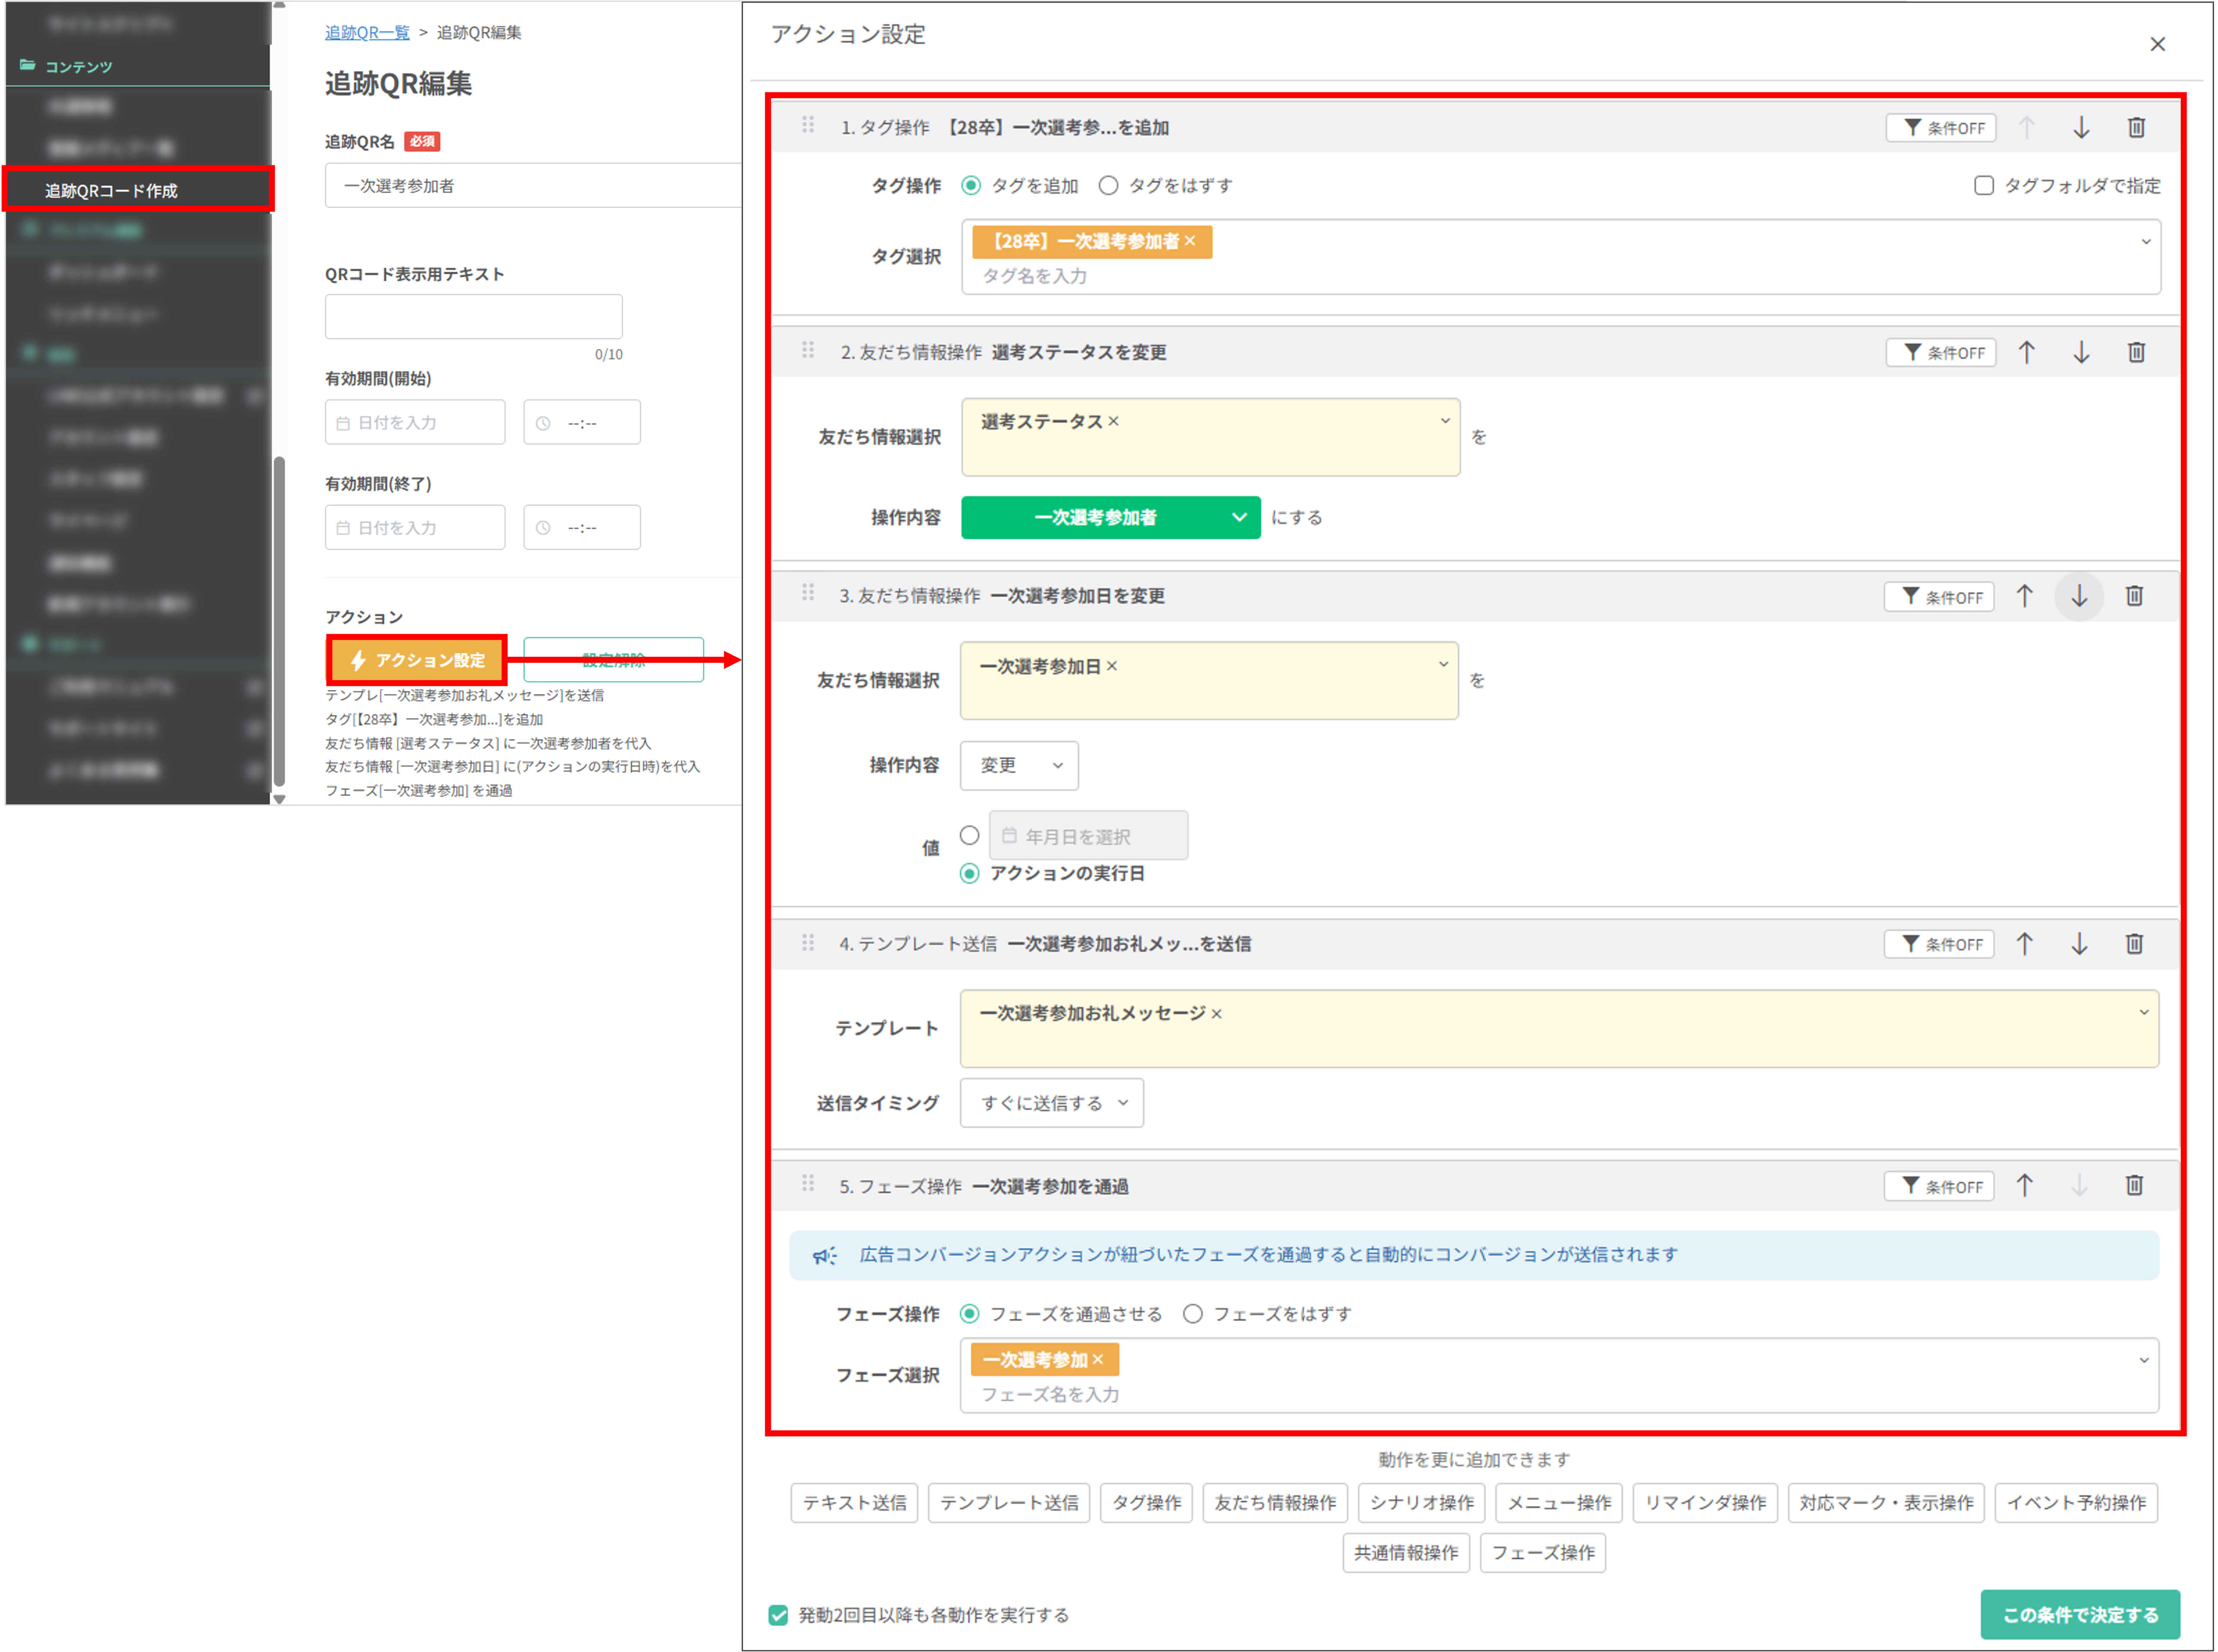Expand すぐに送信する timing dropdown

coord(1051,1103)
